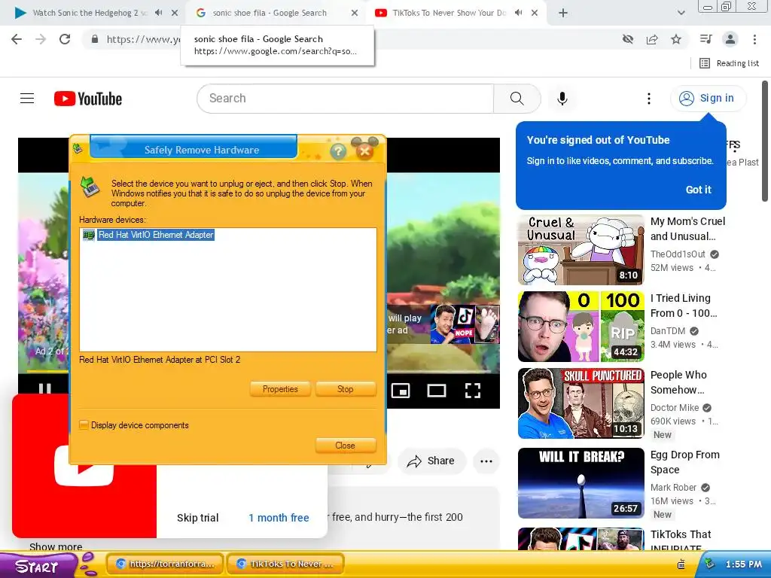This screenshot has width=771, height=578.
Task: Open the tab search dropdown arrow
Action: coord(681,14)
